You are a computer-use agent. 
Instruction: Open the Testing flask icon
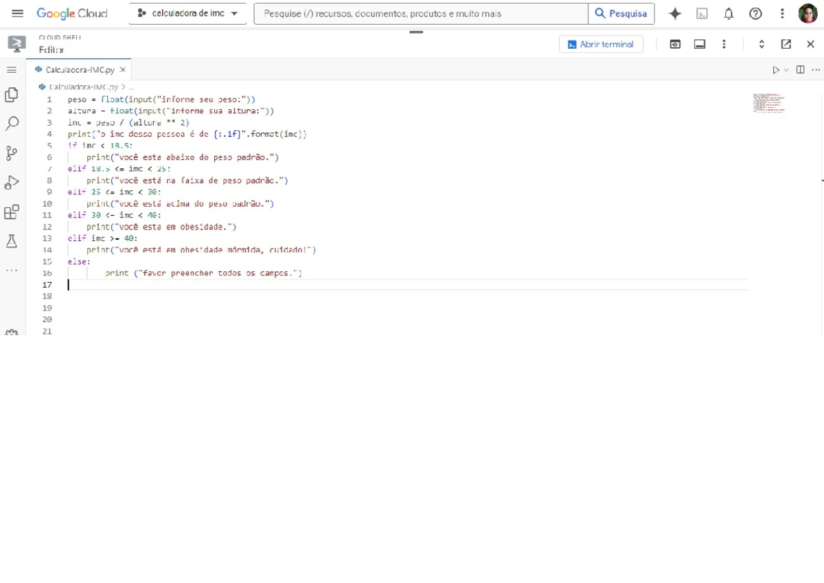(x=12, y=241)
